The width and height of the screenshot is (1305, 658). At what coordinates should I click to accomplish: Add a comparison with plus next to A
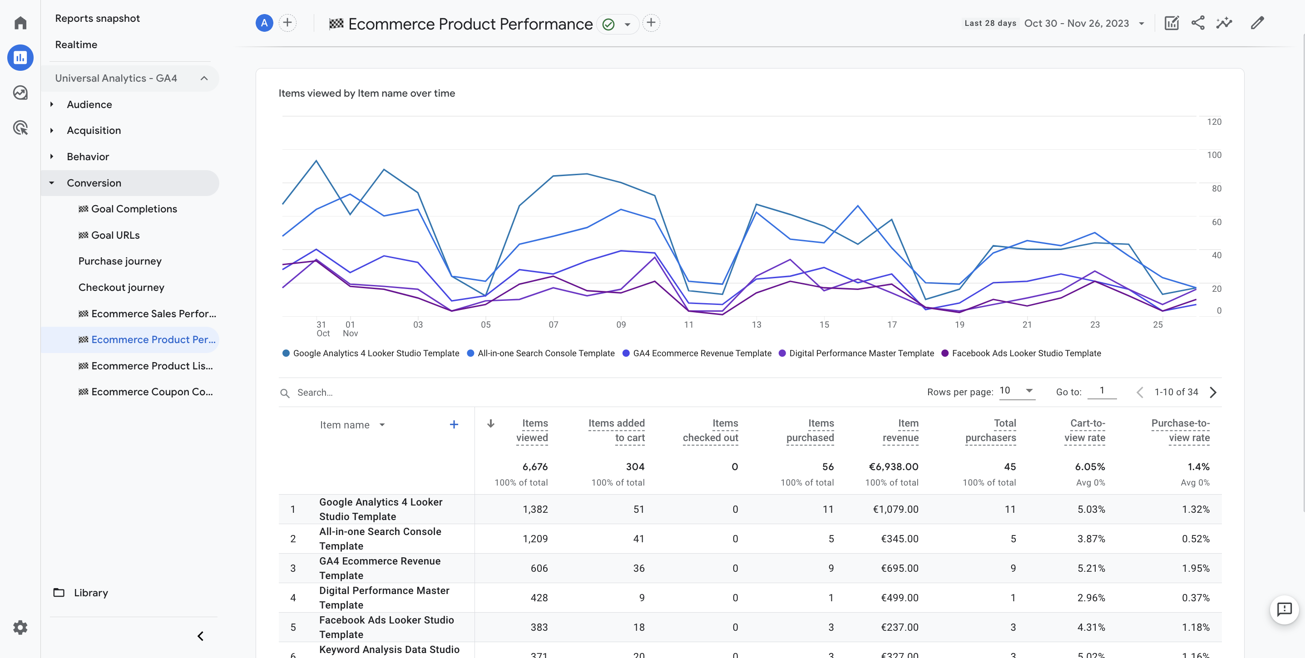(287, 23)
